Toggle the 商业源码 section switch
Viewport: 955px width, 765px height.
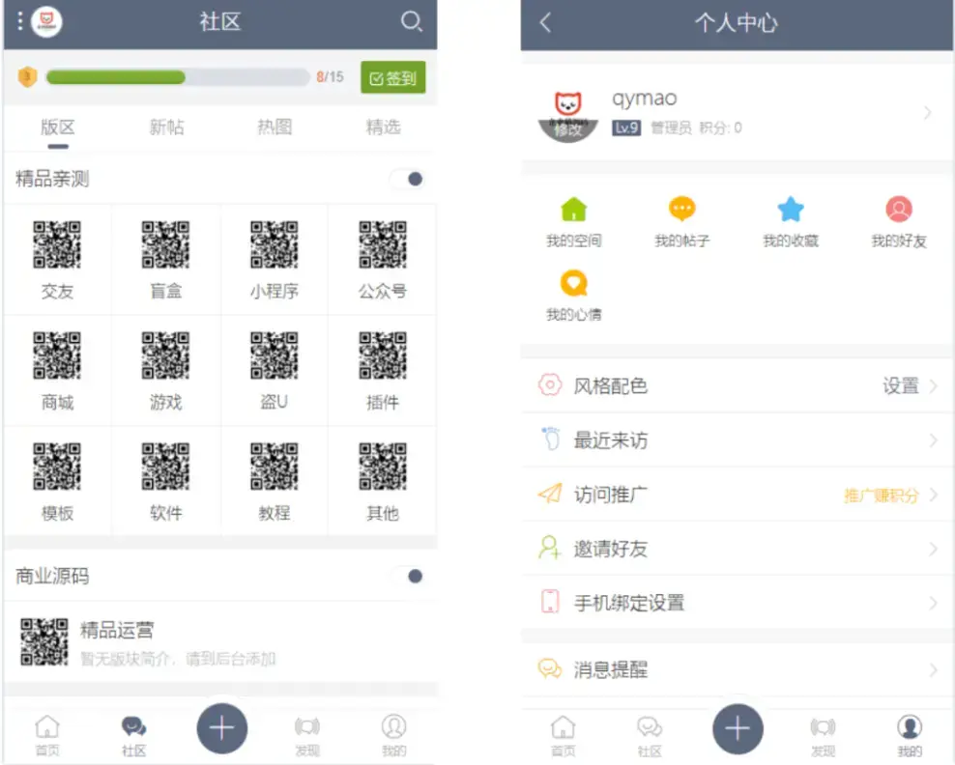(x=412, y=576)
